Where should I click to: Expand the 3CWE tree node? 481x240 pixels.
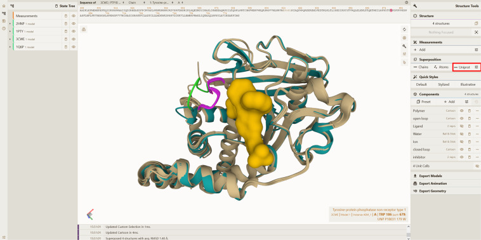click(10, 39)
